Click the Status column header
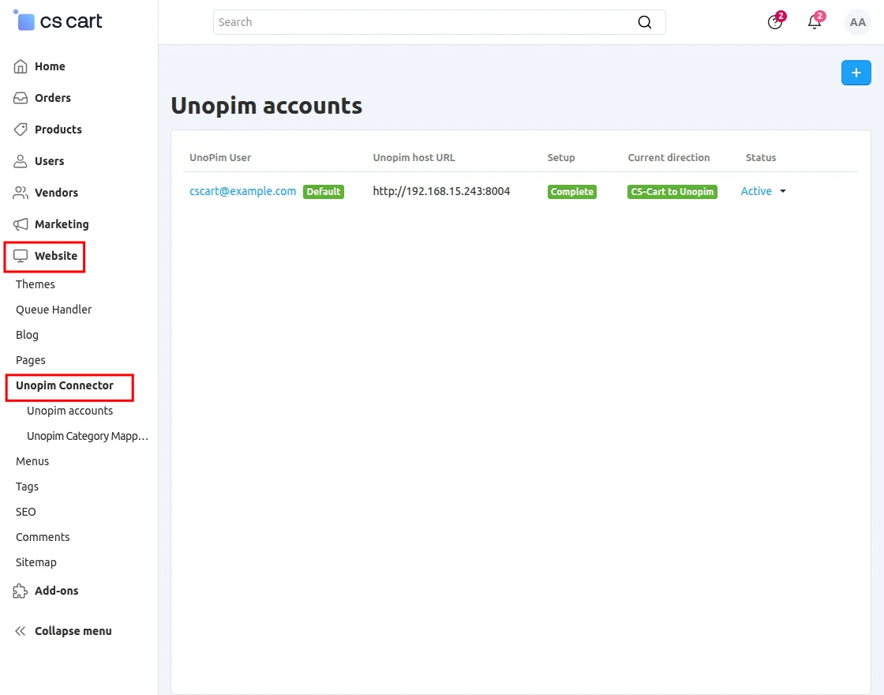The height and width of the screenshot is (695, 884). (761, 158)
